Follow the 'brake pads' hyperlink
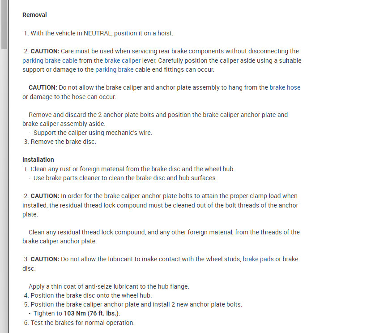 tap(258, 259)
